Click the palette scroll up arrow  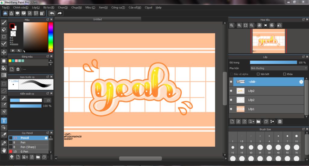(x=51, y=60)
